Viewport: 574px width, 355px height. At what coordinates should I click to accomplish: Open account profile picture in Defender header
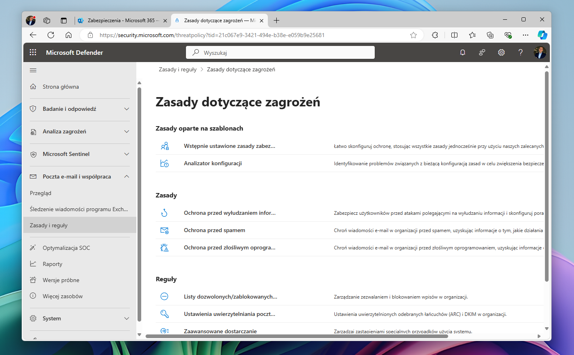[540, 52]
